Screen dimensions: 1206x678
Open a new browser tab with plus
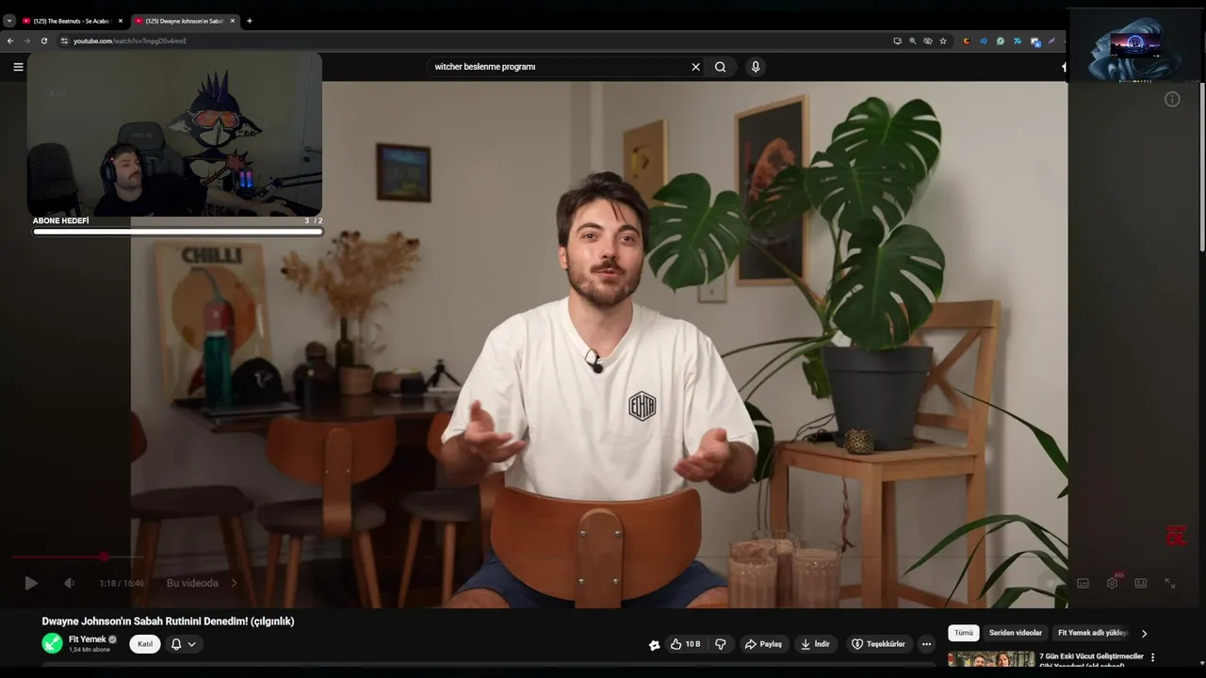click(x=249, y=21)
